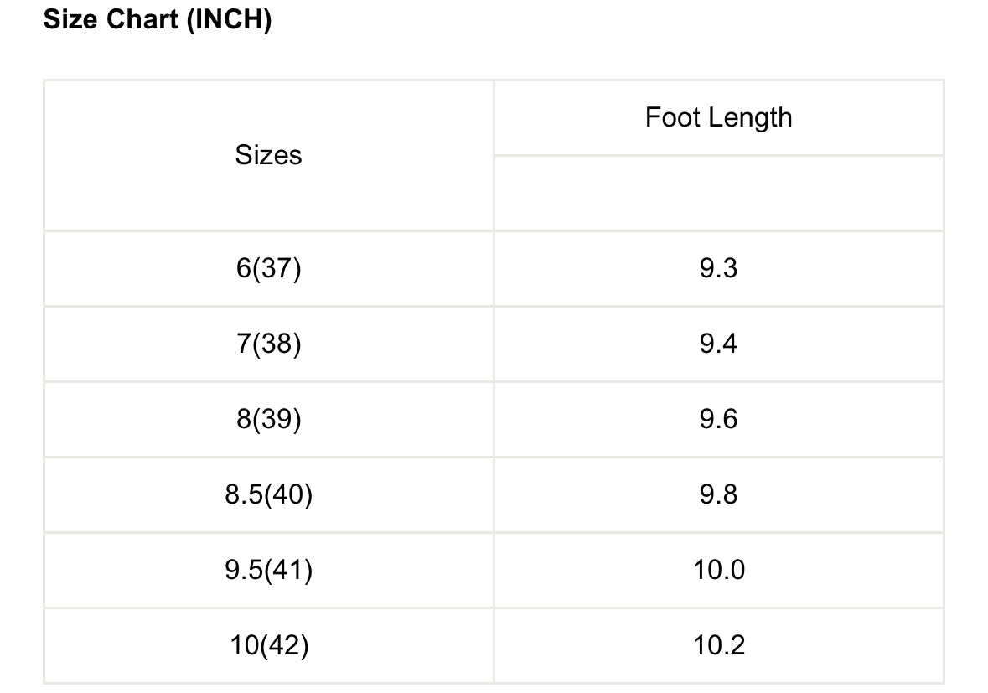Click the word INCH in the title

point(230,19)
